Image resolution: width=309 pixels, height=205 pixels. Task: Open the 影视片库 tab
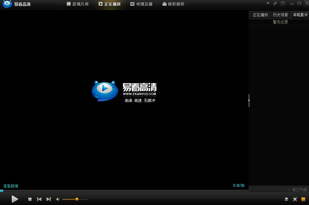pos(78,4)
